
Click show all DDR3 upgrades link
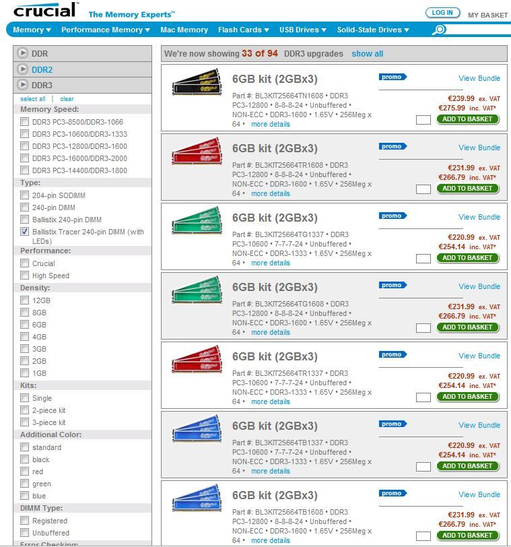click(x=368, y=54)
